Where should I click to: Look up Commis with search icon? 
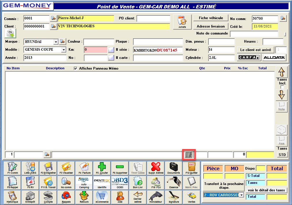pyautogui.click(x=53, y=18)
